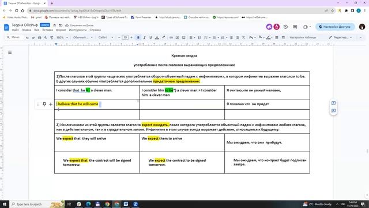The width and height of the screenshot is (369, 208).
Task: Click the font size field
Action: (125, 38)
